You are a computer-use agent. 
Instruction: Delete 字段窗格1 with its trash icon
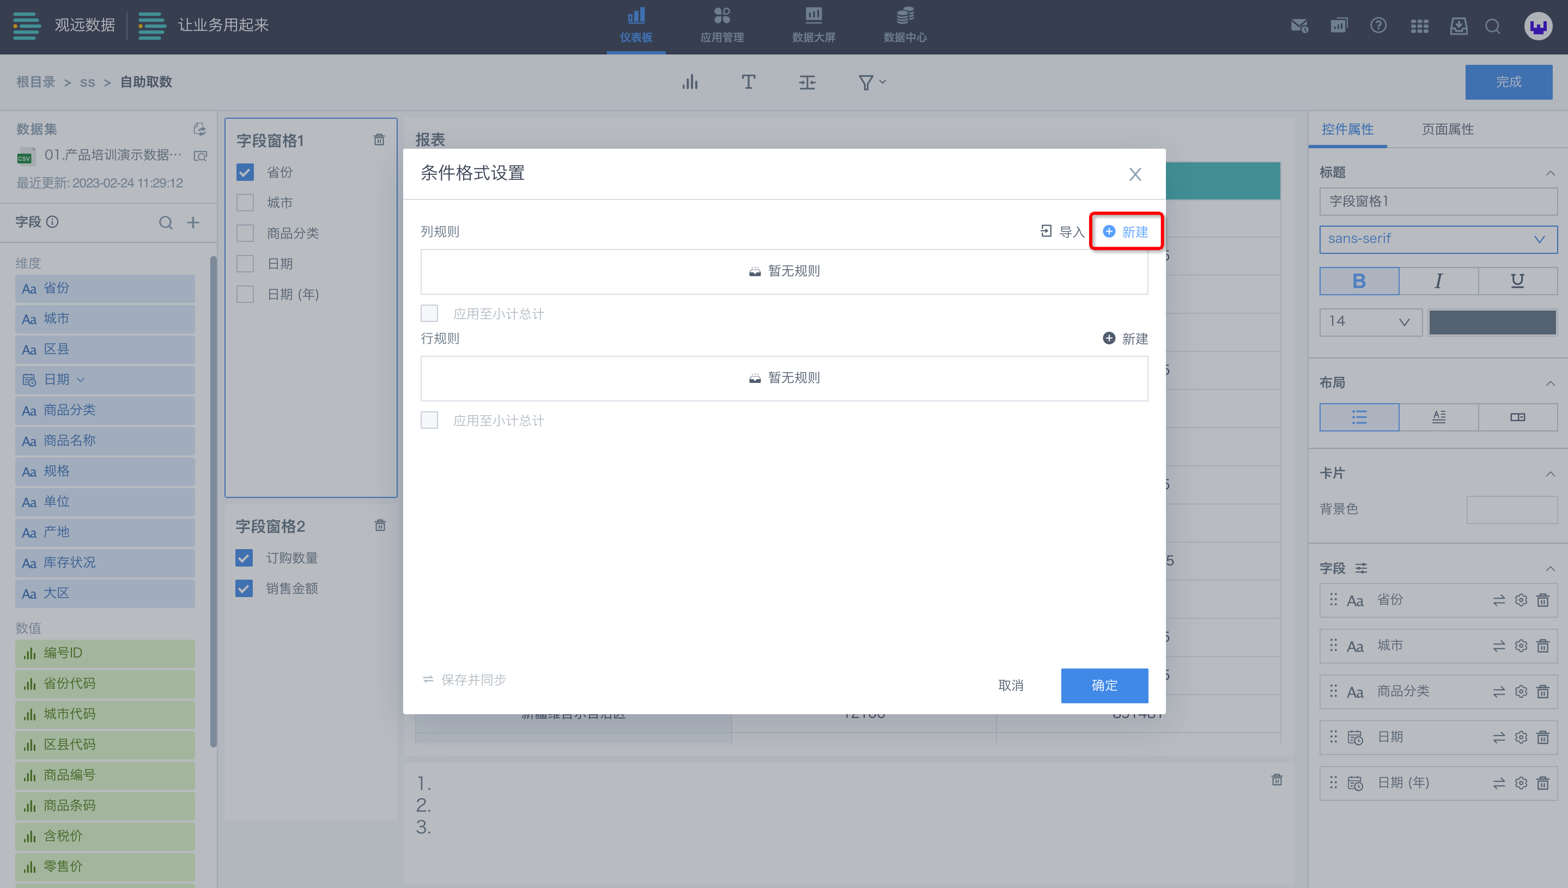coord(379,140)
